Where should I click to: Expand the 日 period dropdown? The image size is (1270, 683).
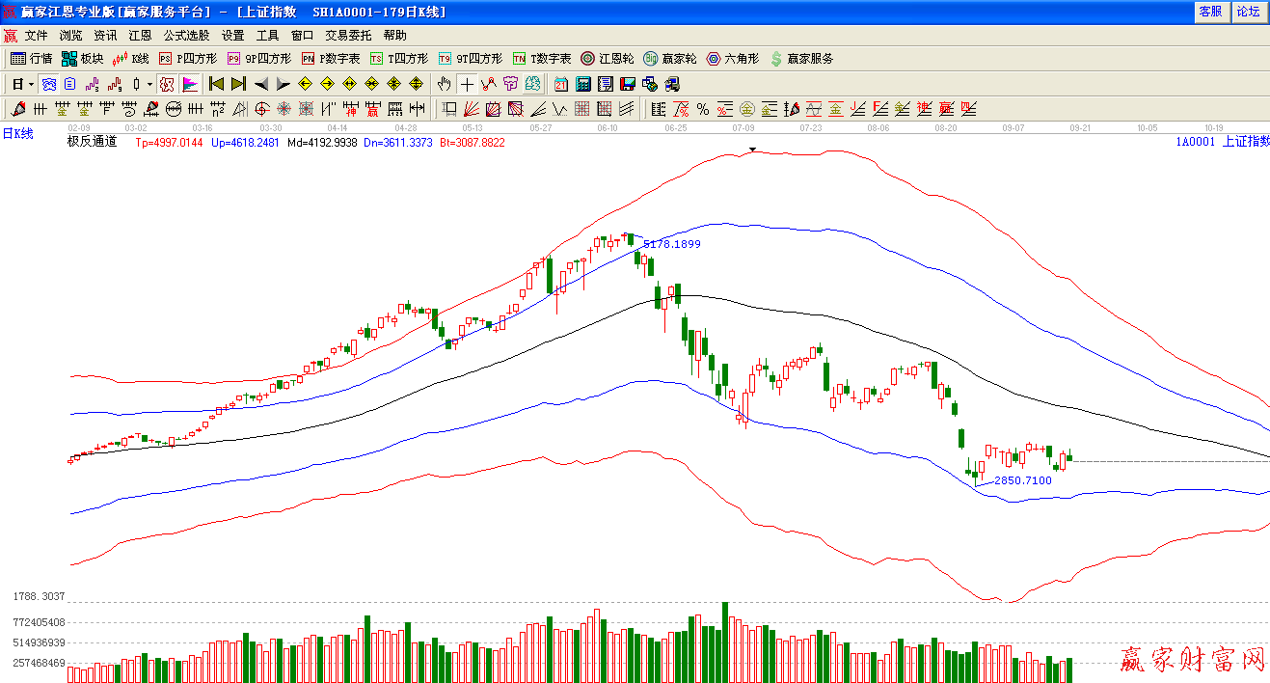31,84
